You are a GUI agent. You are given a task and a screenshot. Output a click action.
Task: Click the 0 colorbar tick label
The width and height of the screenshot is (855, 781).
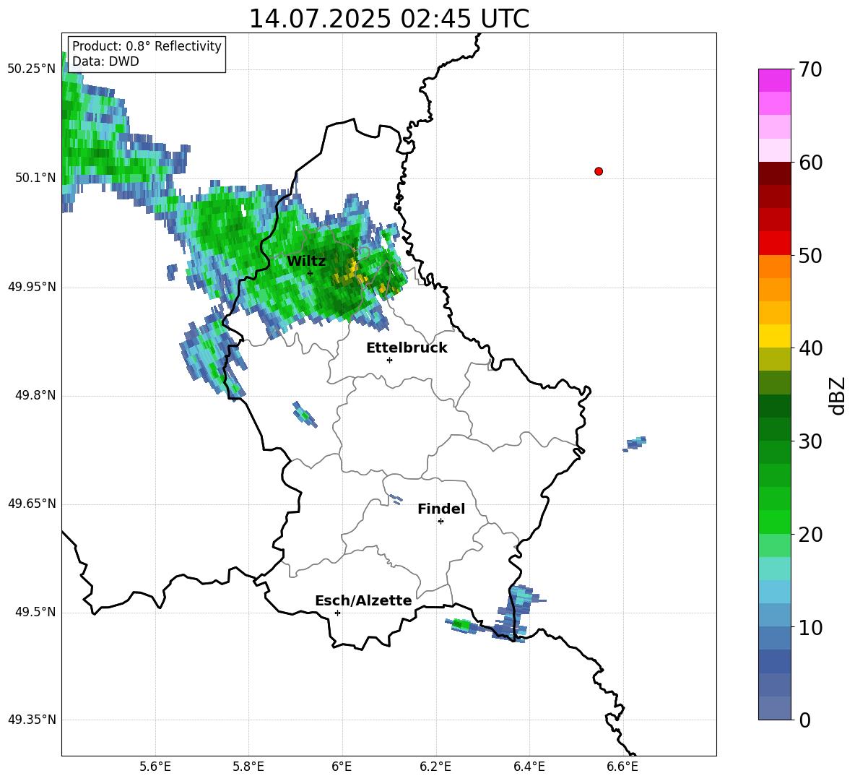point(804,720)
